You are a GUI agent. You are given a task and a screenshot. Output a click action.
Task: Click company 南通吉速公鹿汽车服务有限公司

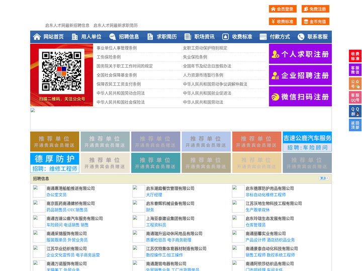[74, 218]
